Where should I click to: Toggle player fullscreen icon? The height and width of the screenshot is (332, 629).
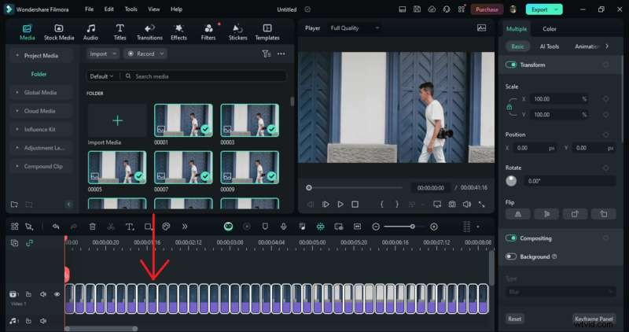point(481,205)
